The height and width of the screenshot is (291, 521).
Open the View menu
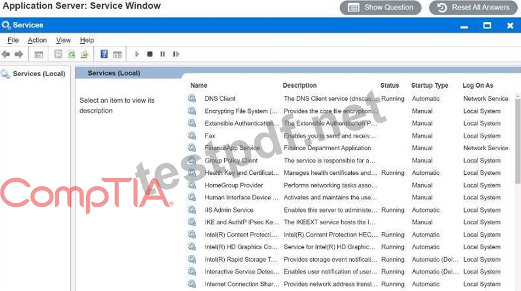click(63, 40)
